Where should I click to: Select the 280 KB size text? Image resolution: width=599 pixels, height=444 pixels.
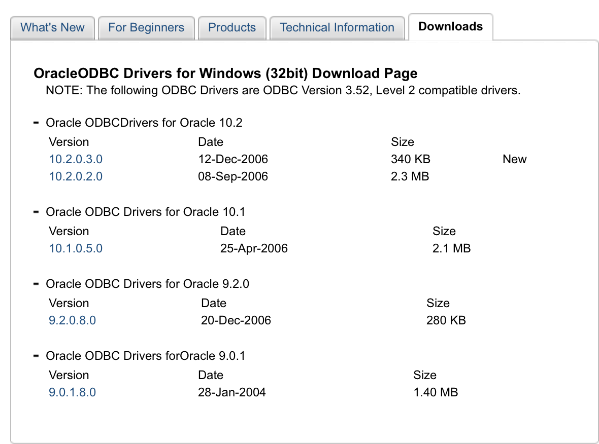coord(446,320)
